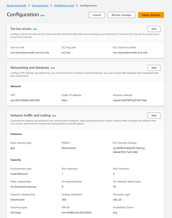Open the MyWebApp-prod breadcrumb link
Viewport: 172px width, 218px height.
(64, 6)
